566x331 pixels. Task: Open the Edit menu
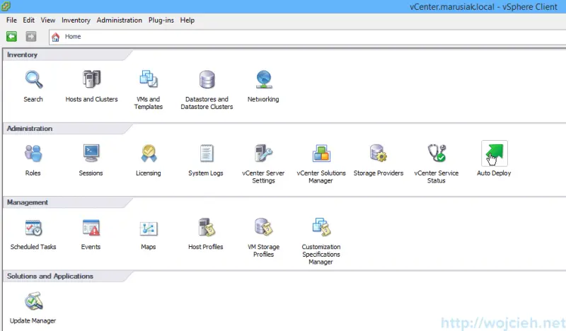tap(28, 21)
